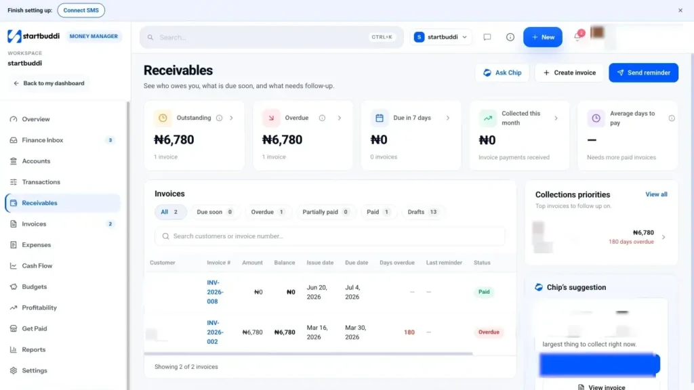Open Transactions in the sidebar
Image resolution: width=694 pixels, height=390 pixels.
click(x=62, y=182)
